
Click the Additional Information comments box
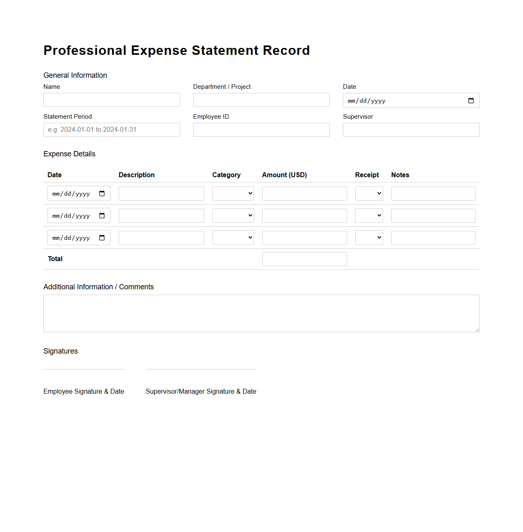[261, 313]
